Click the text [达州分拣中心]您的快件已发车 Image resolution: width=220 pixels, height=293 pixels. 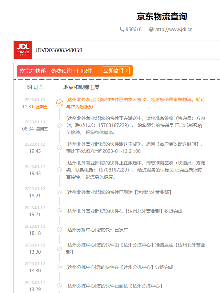coord(97,230)
